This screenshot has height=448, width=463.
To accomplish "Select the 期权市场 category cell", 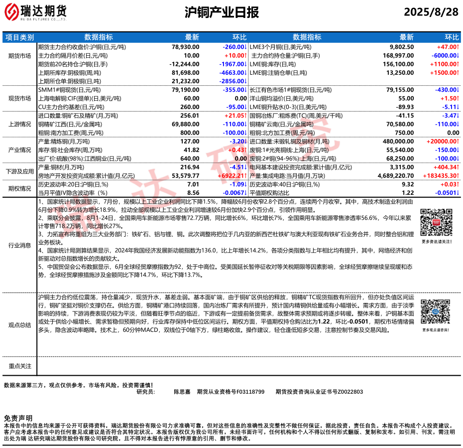I will [x=19, y=188].
